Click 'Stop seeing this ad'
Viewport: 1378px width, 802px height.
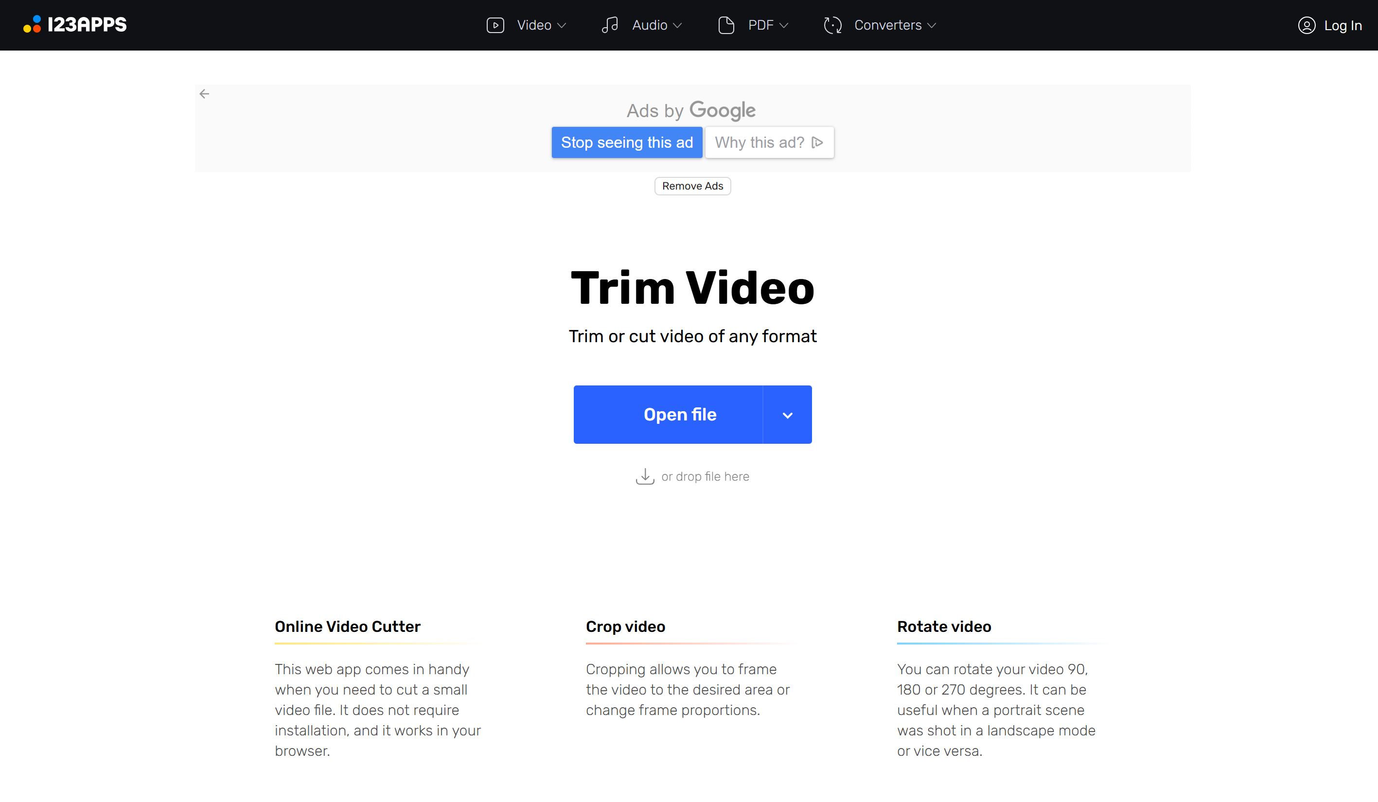click(x=627, y=142)
